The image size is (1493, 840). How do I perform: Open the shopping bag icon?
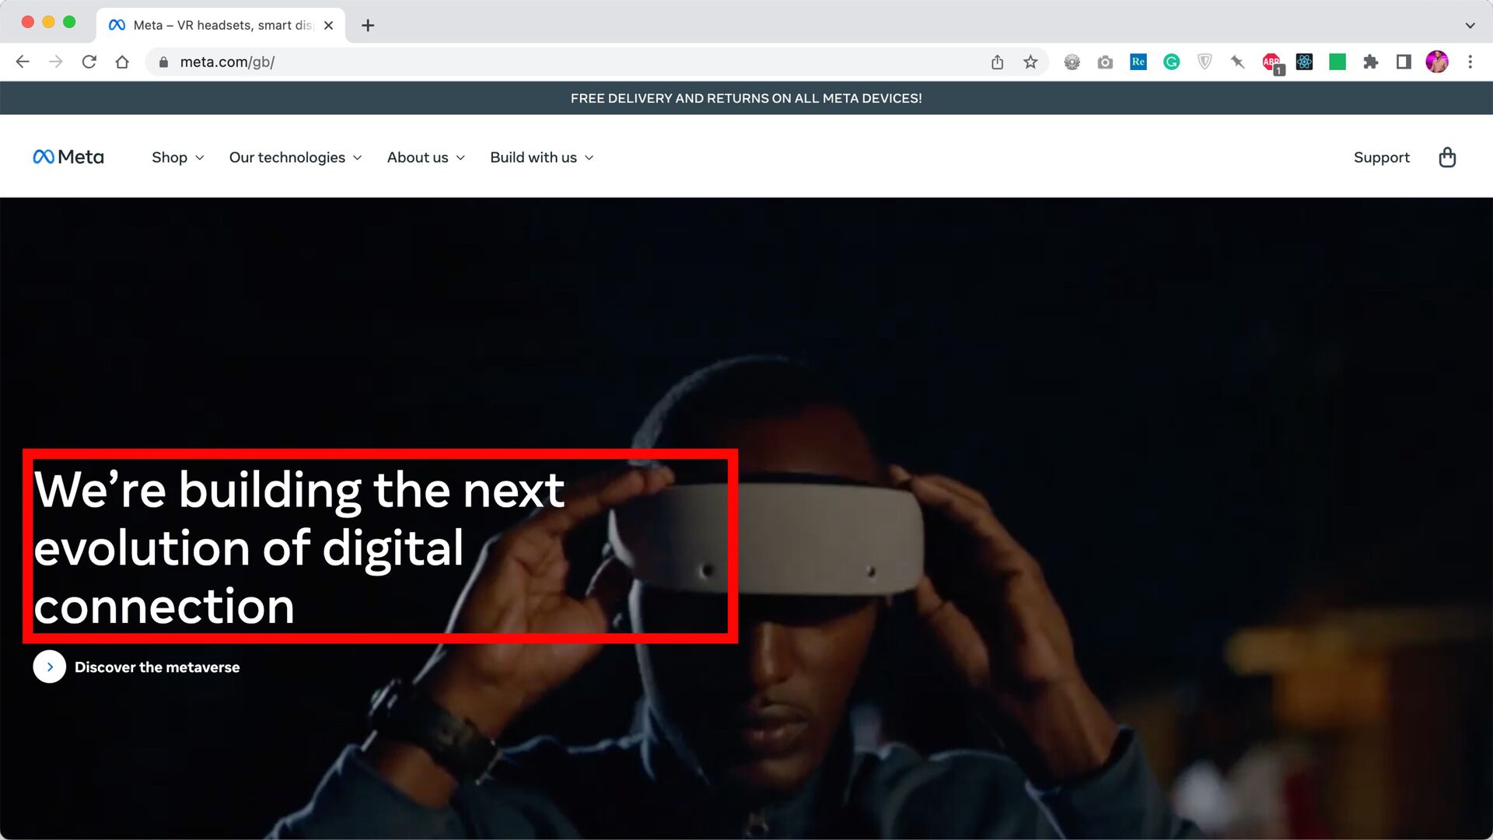tap(1446, 158)
